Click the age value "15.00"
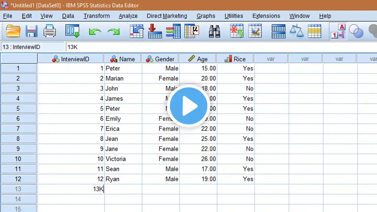Image resolution: width=377 pixels, height=212 pixels. (x=208, y=68)
